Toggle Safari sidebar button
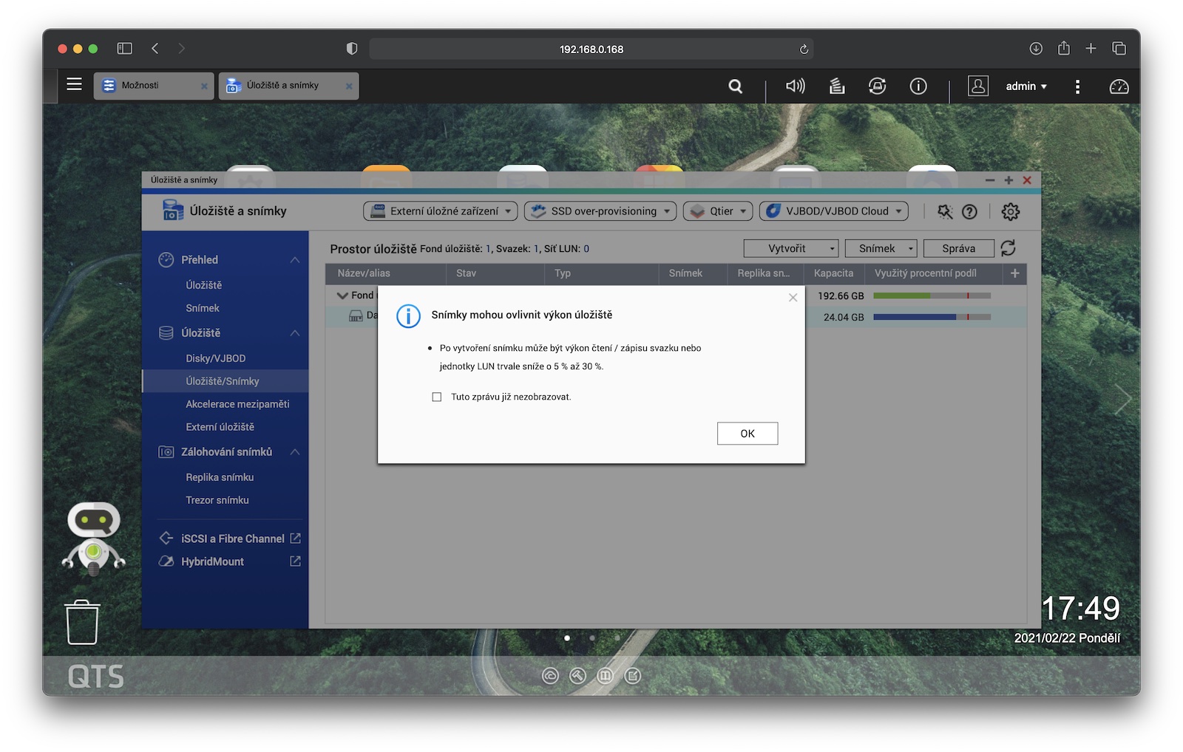Screen dimensions: 1183x752 point(124,49)
